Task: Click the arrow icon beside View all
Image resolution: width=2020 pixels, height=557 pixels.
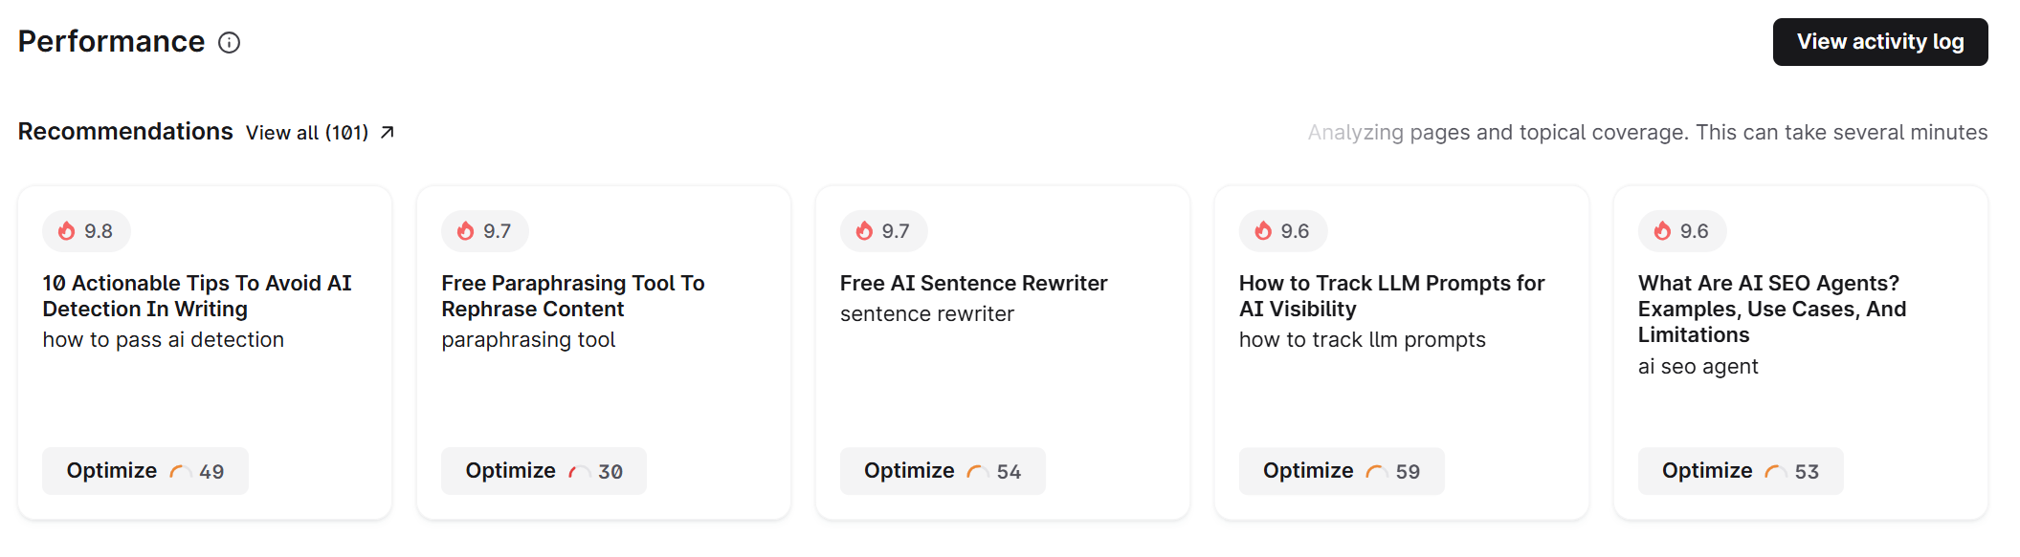Action: coord(388,133)
